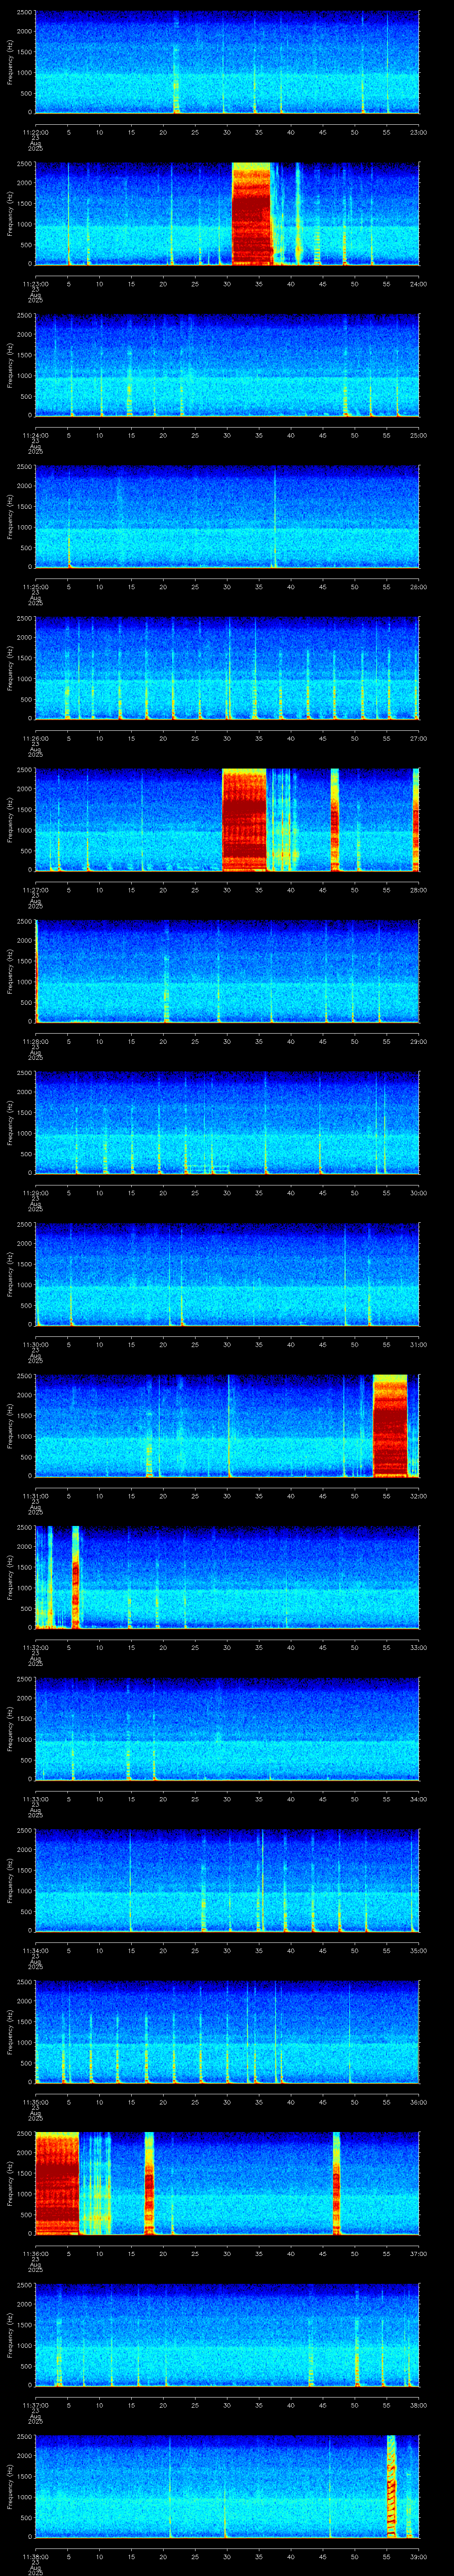The width and height of the screenshot is (454, 2576).
Task: Select the widest red burst in the 11:27:00 spectrogram
Action: tap(244, 819)
